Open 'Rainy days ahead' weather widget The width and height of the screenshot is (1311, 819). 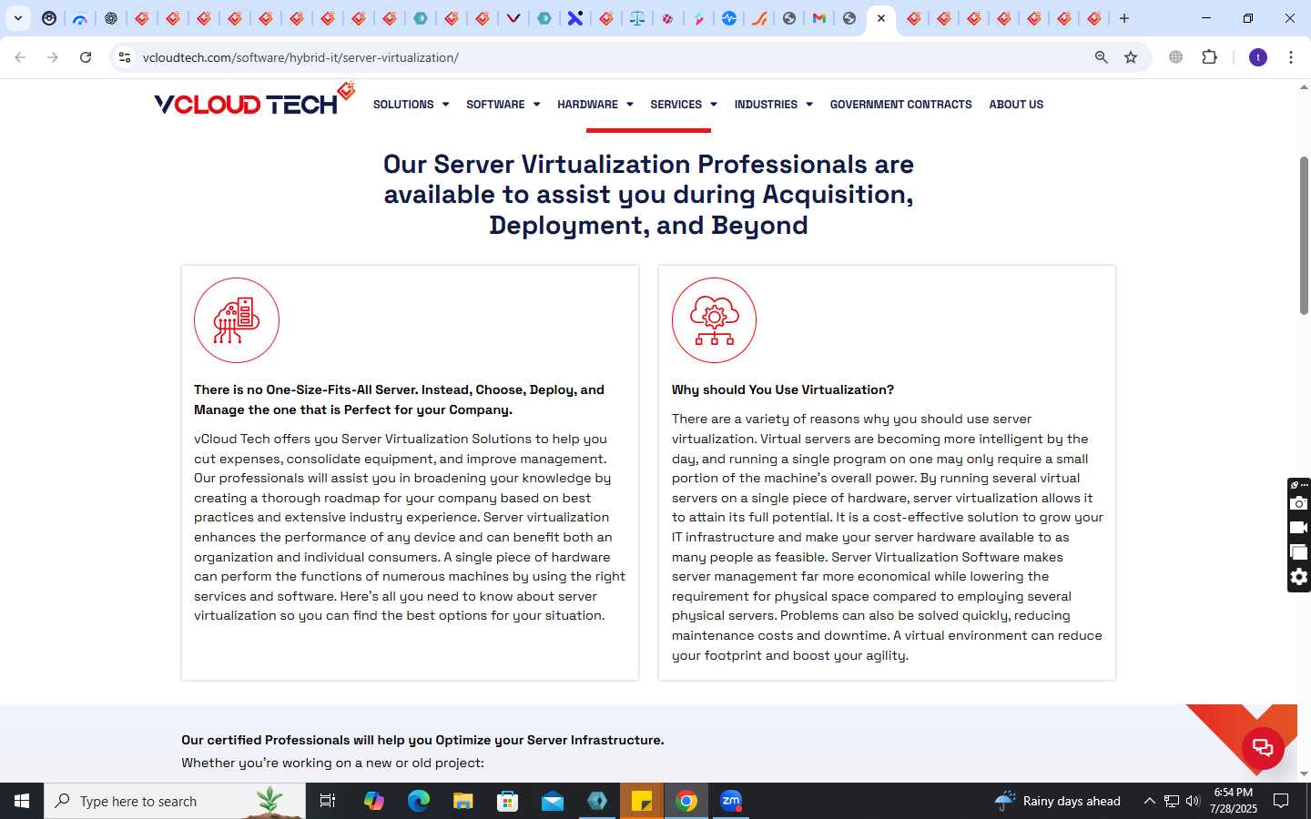click(1057, 801)
